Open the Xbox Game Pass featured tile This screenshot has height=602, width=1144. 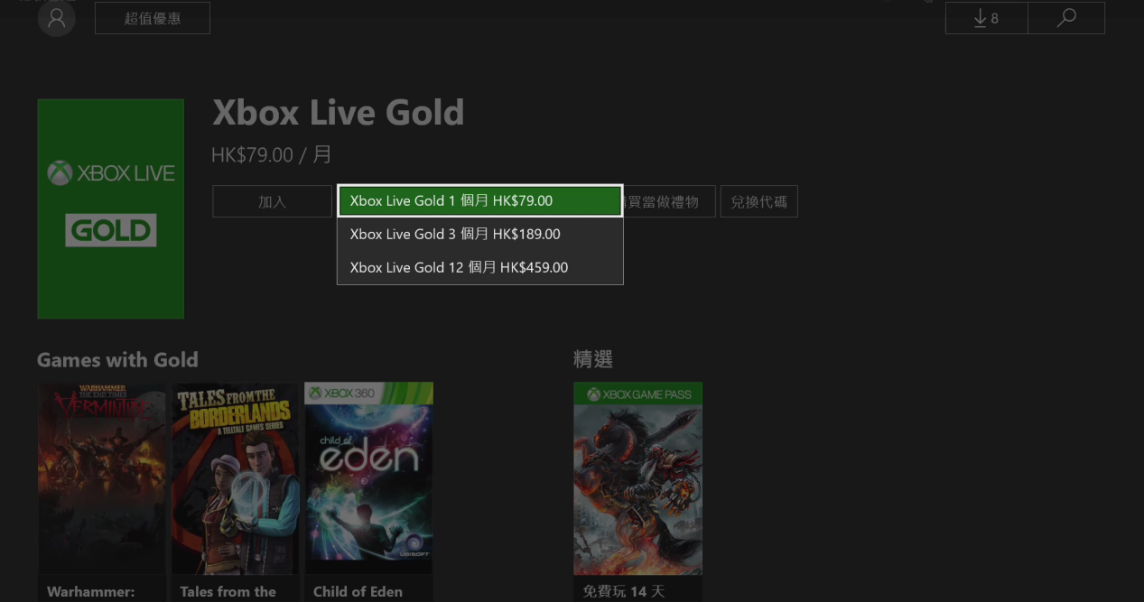(x=637, y=478)
